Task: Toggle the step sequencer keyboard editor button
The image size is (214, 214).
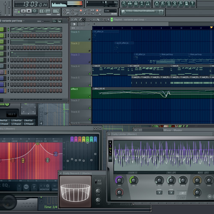Action: point(59,21)
